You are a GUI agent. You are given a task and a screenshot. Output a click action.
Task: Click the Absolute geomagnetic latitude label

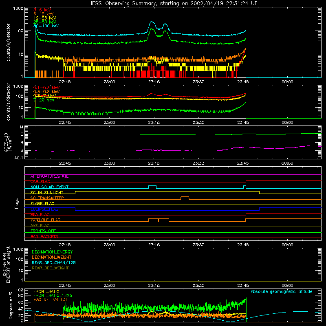tap(282, 292)
